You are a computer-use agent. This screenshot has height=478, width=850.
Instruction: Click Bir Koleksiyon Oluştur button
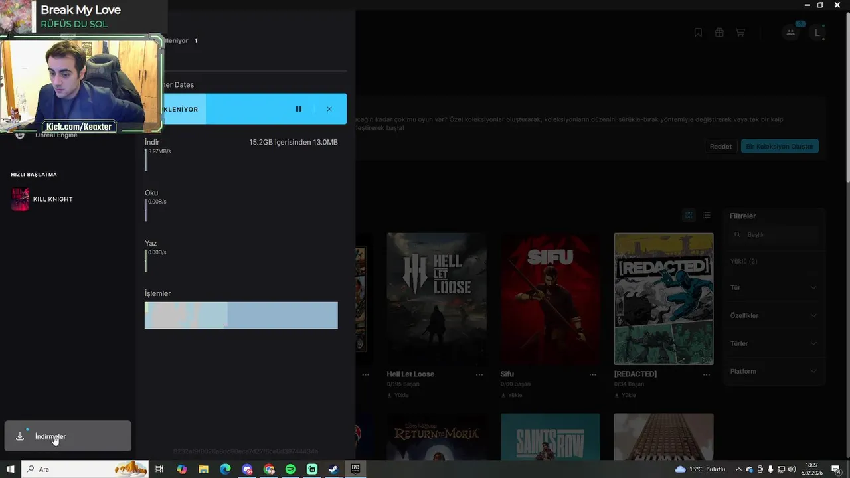tap(780, 146)
